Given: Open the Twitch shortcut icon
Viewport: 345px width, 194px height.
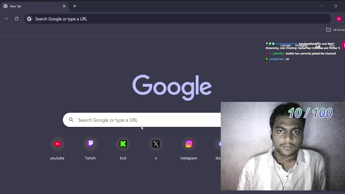Looking at the screenshot, I should tap(90, 144).
